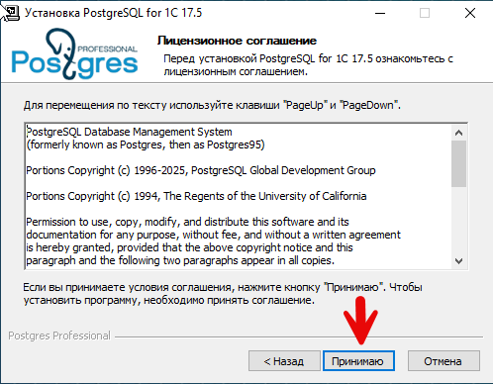Screen dimensions: 493x384
Task: Open the installer system menu icon
Action: 12,13
